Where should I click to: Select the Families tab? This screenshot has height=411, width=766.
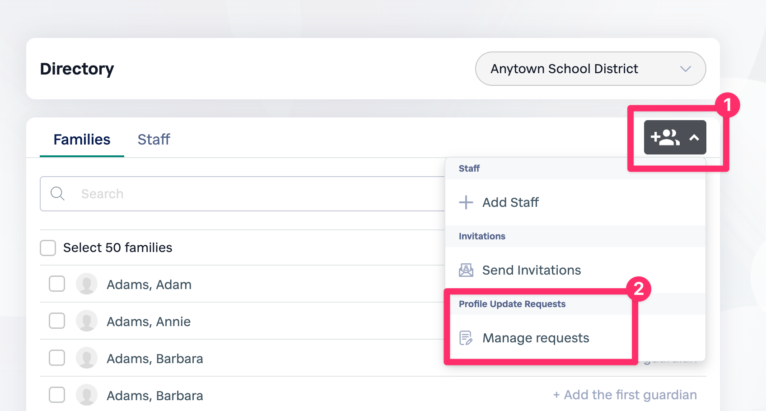[82, 139]
